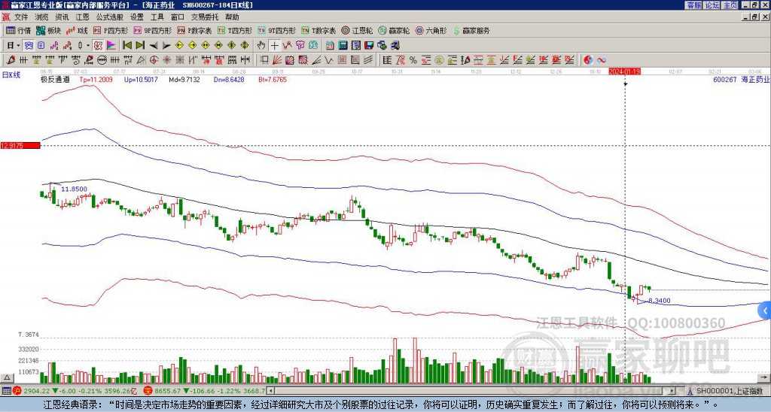Viewport: 771px width, 412px height.
Task: Step chart right with black arrow
Action: coord(166,45)
